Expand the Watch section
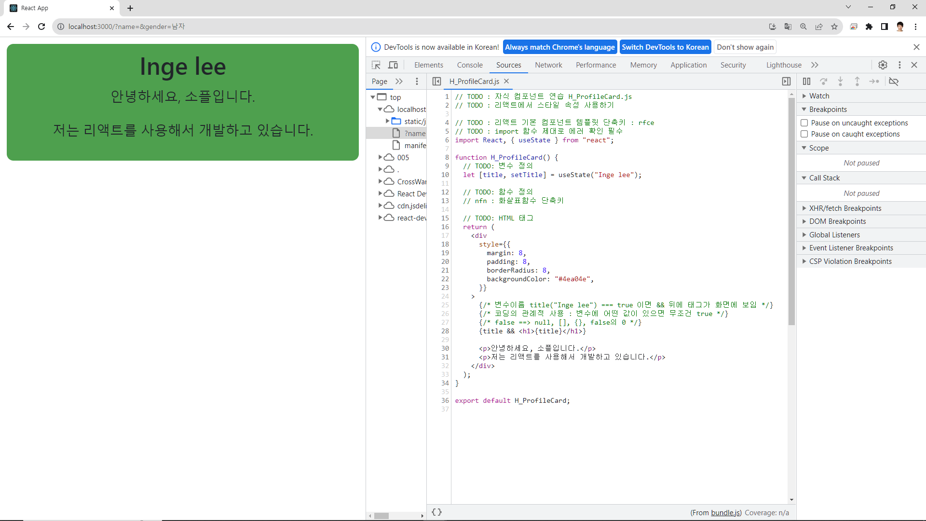 [819, 96]
